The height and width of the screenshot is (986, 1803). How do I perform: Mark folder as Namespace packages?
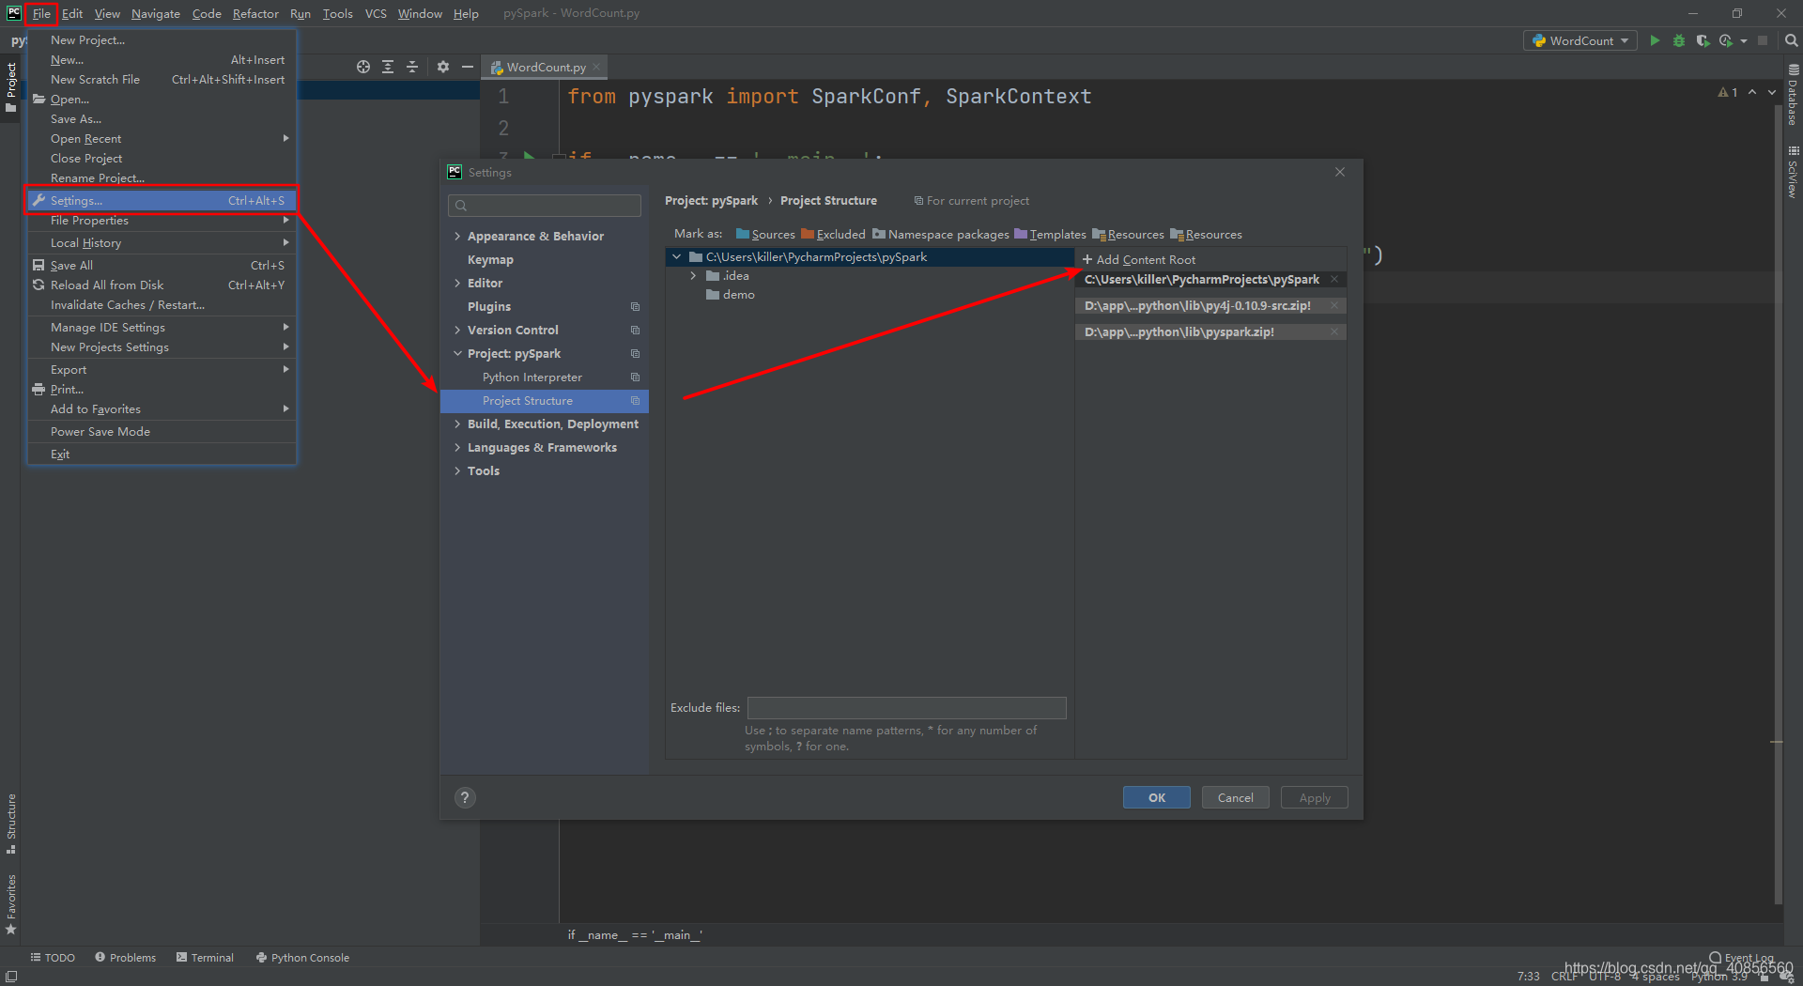click(x=940, y=234)
